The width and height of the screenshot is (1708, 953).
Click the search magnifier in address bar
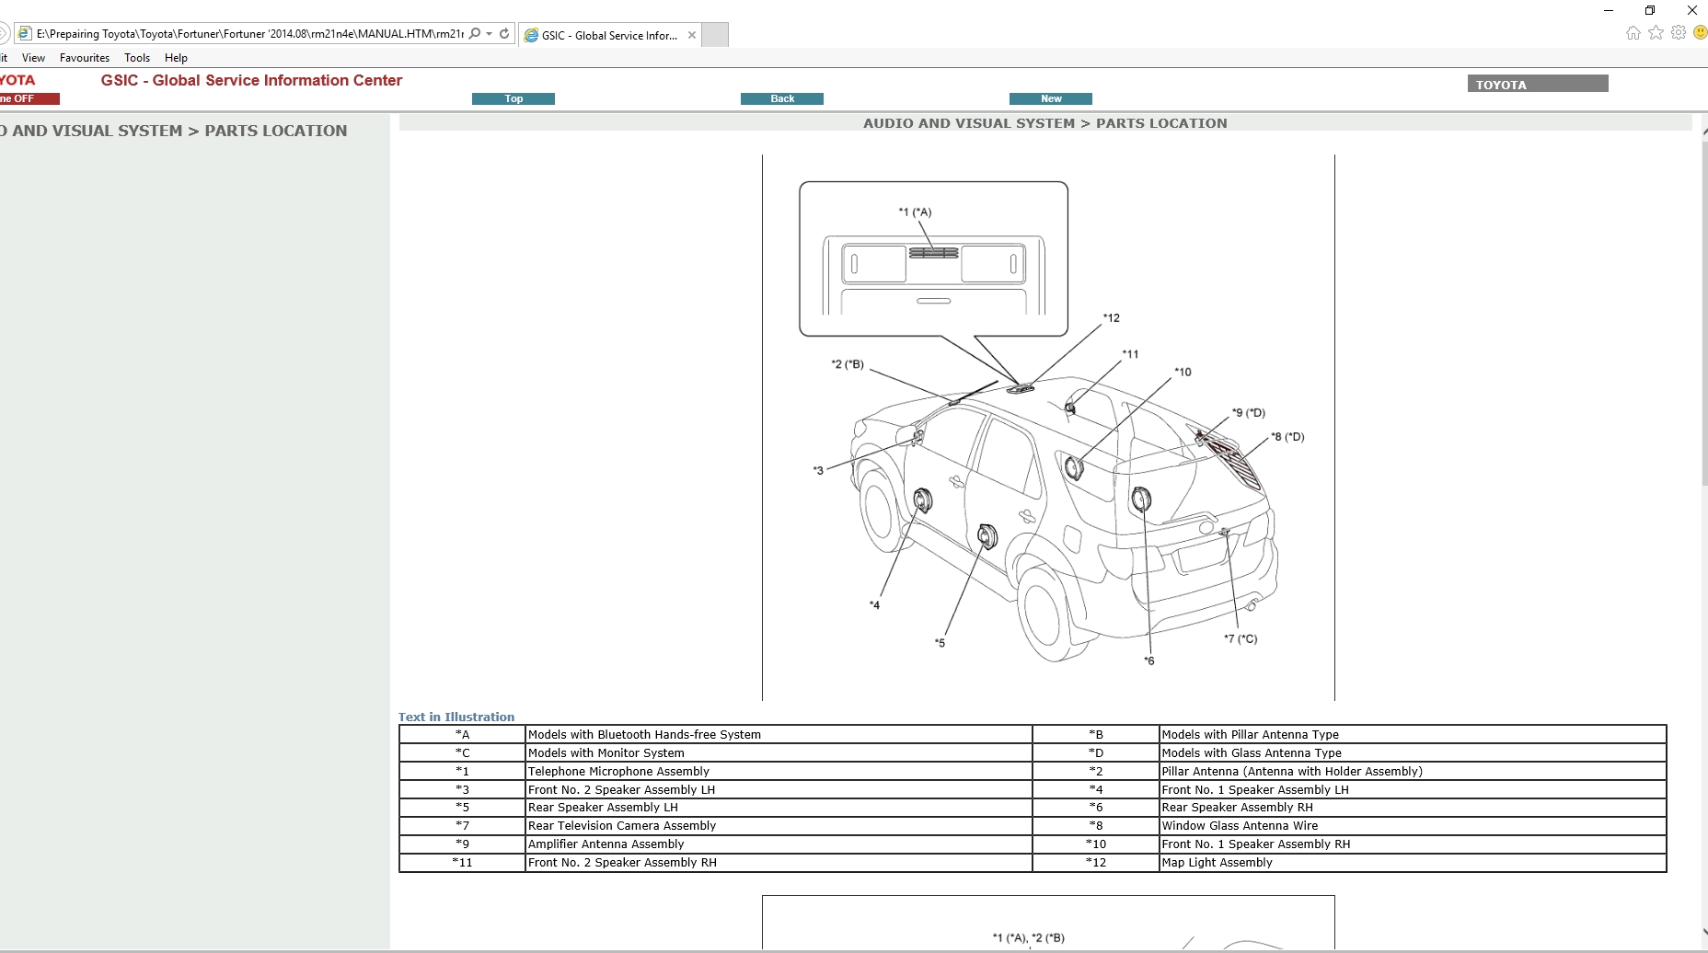tap(473, 33)
